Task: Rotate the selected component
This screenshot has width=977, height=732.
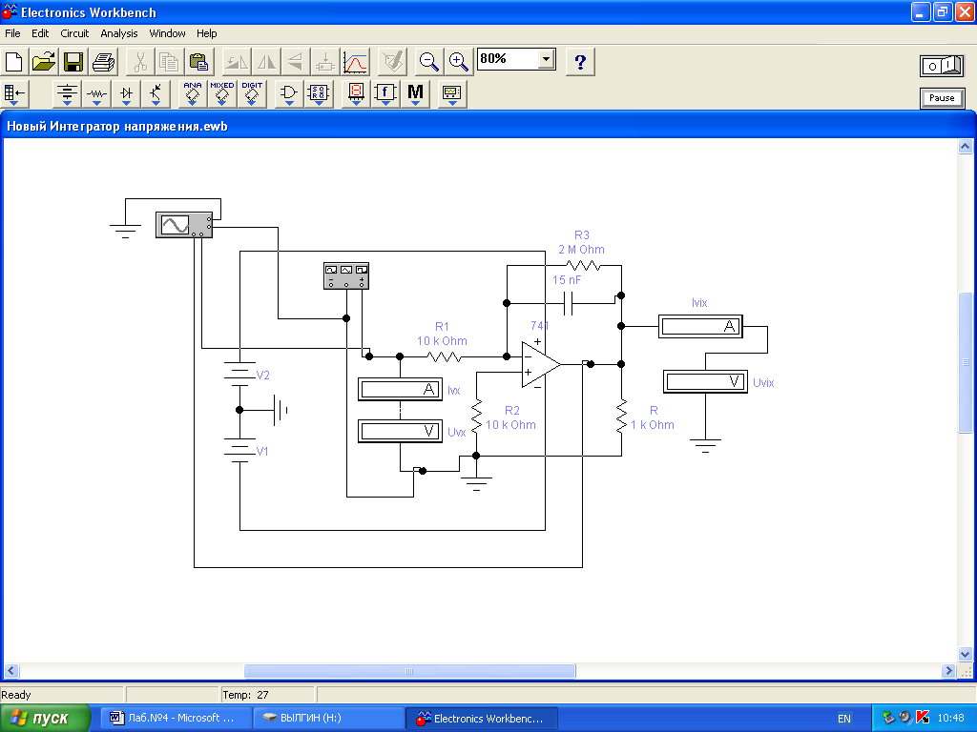Action: tap(237, 62)
